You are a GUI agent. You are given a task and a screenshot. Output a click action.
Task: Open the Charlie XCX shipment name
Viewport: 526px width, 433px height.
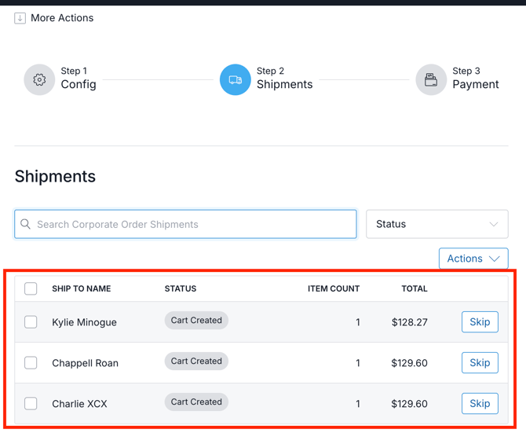(79, 404)
